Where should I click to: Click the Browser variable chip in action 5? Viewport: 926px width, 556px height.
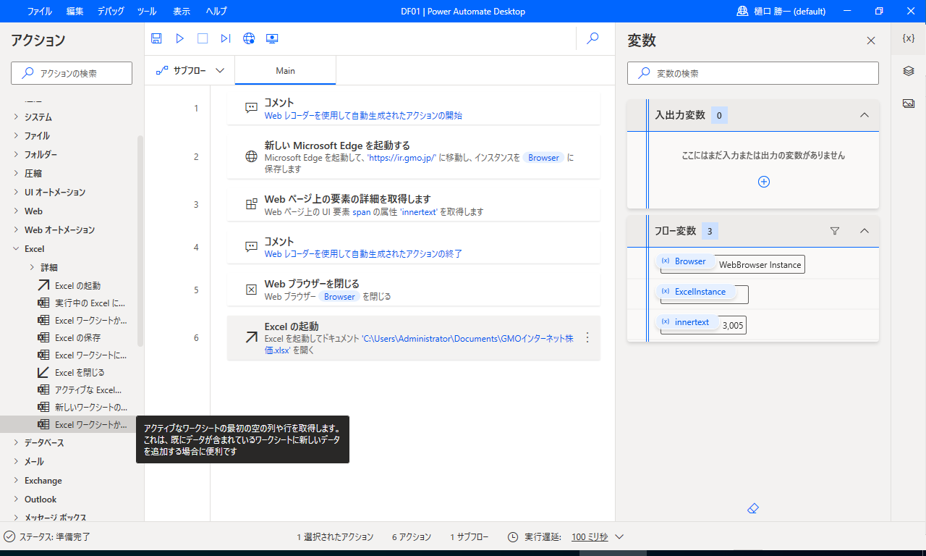click(x=339, y=297)
